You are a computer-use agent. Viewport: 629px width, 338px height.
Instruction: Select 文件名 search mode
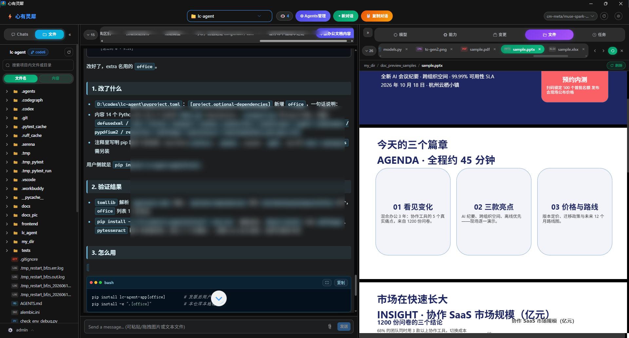(21, 78)
